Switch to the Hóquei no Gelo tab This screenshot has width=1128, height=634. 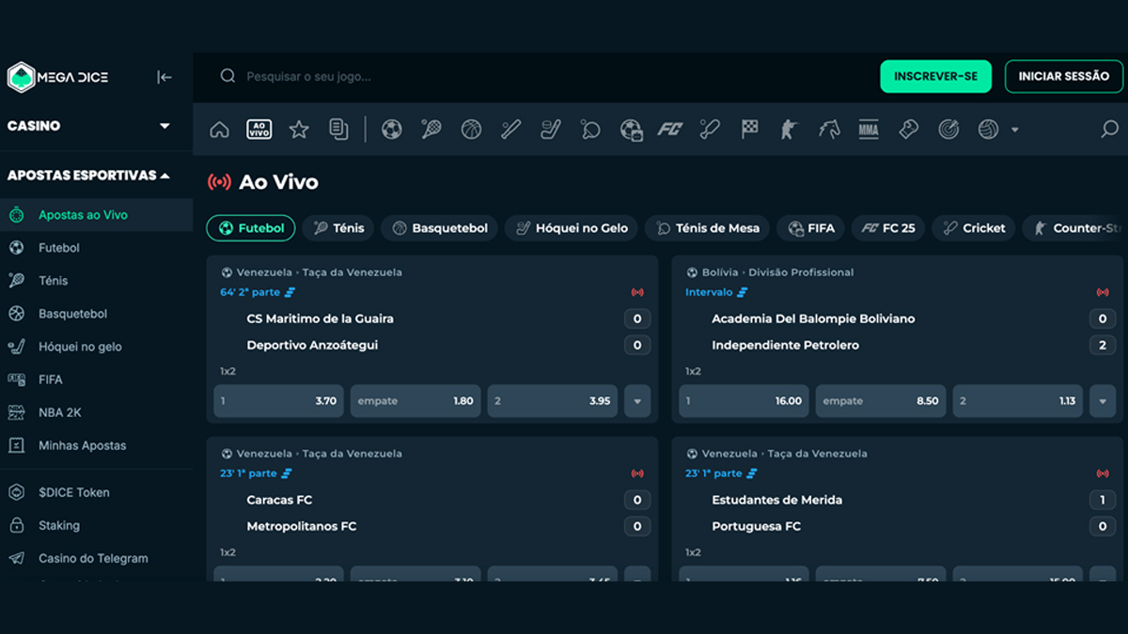tap(572, 228)
